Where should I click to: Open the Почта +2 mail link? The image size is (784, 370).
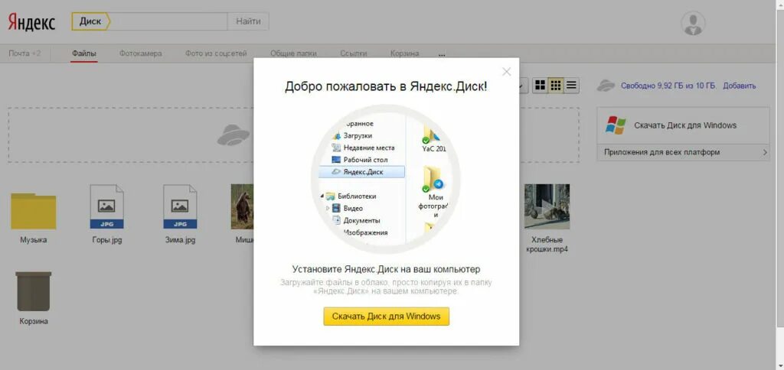(x=24, y=54)
